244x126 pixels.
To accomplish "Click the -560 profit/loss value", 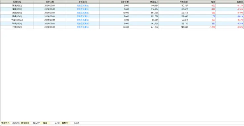I will coord(213,13).
